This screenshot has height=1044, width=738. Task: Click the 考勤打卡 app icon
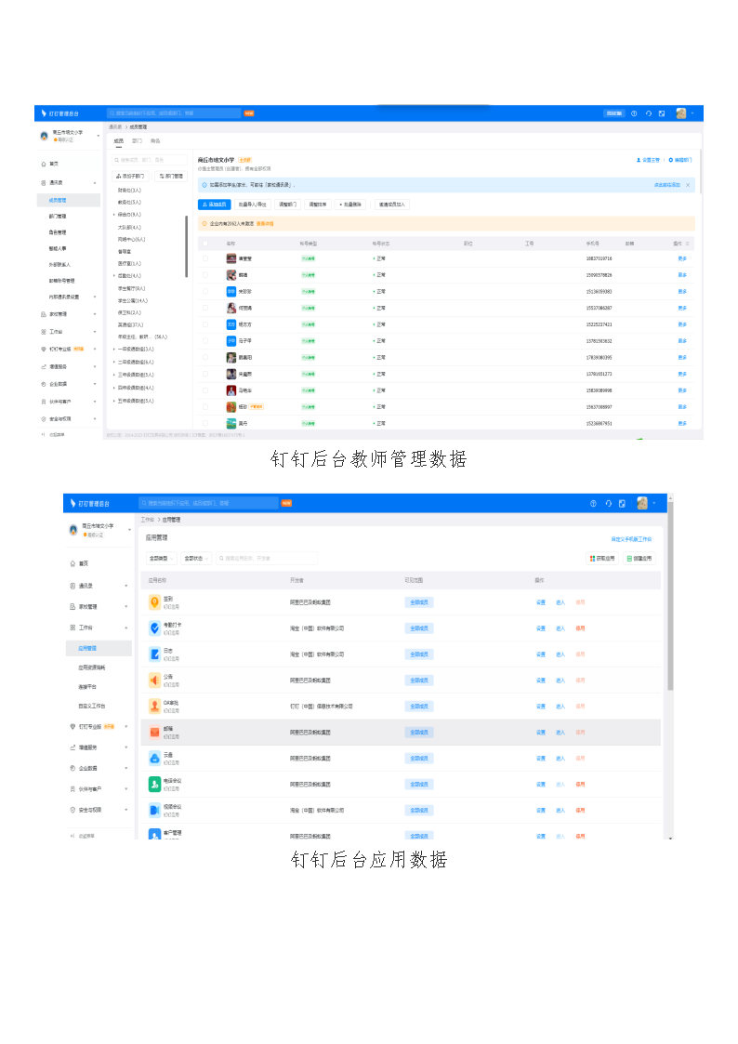[154, 628]
